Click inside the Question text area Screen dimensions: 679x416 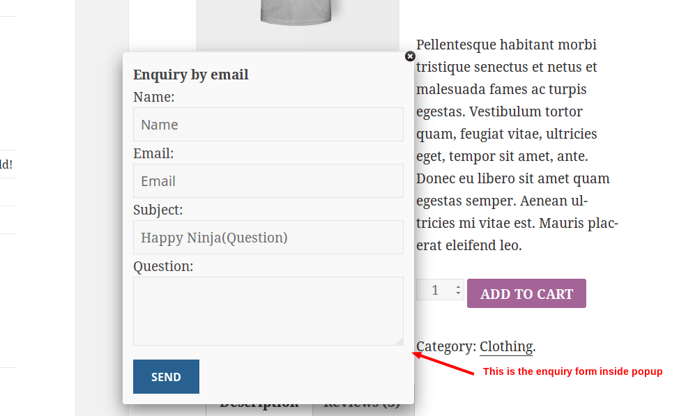(x=268, y=311)
